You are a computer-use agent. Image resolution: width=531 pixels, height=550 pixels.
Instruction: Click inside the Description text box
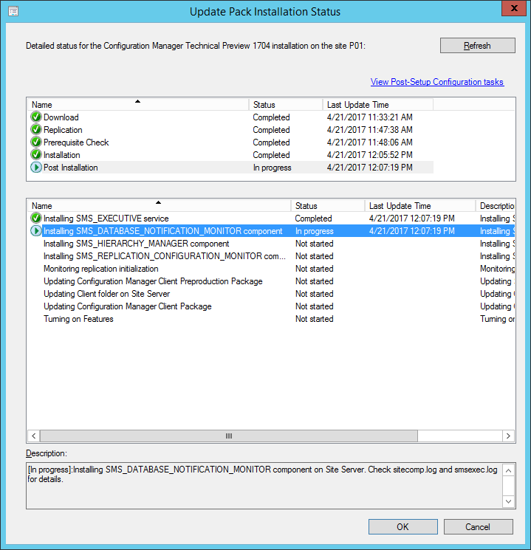[x=264, y=486]
